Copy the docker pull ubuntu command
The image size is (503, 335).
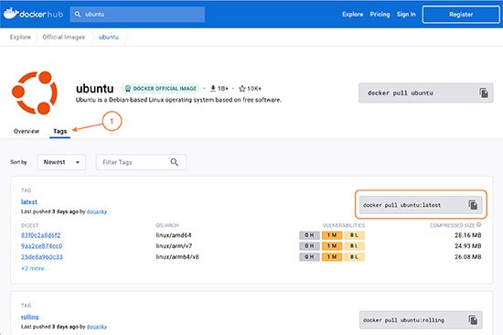click(484, 92)
